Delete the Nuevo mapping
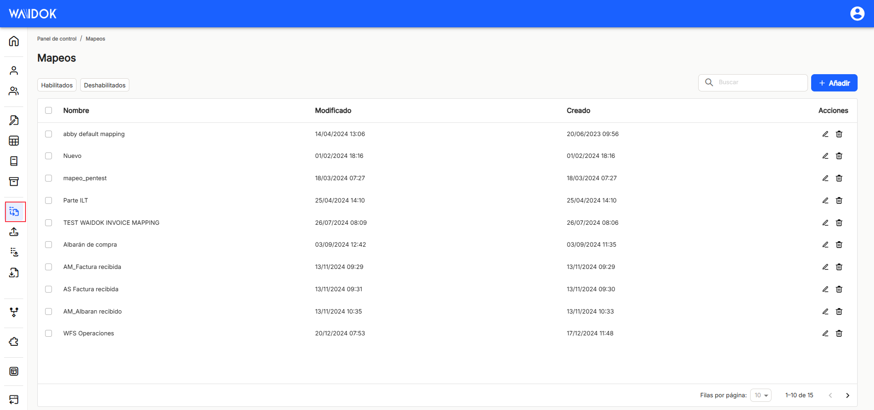Image resolution: width=874 pixels, height=410 pixels. [x=839, y=156]
